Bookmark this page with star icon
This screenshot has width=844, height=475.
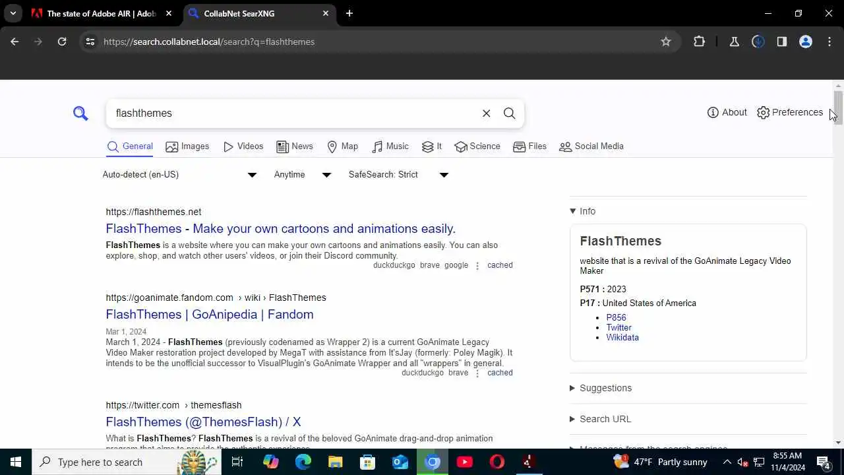[x=666, y=42]
